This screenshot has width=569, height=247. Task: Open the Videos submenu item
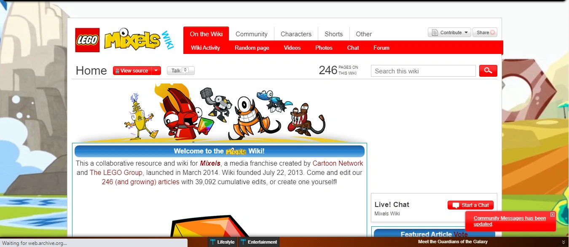pyautogui.click(x=292, y=48)
